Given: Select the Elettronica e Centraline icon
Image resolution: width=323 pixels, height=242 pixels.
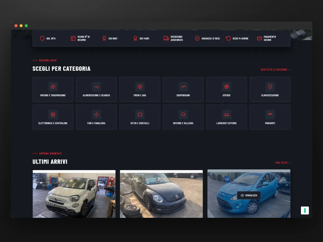Looking at the screenshot, I should pyautogui.click(x=53, y=115).
